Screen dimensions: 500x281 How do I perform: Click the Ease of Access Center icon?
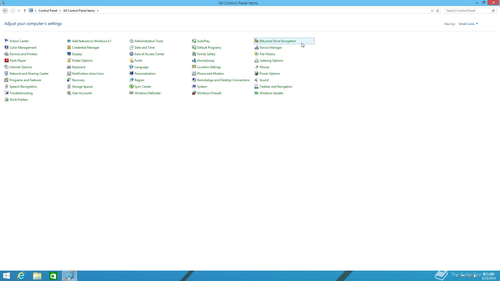(132, 54)
